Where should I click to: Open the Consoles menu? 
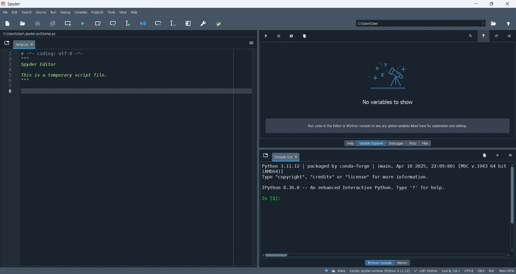point(80,12)
